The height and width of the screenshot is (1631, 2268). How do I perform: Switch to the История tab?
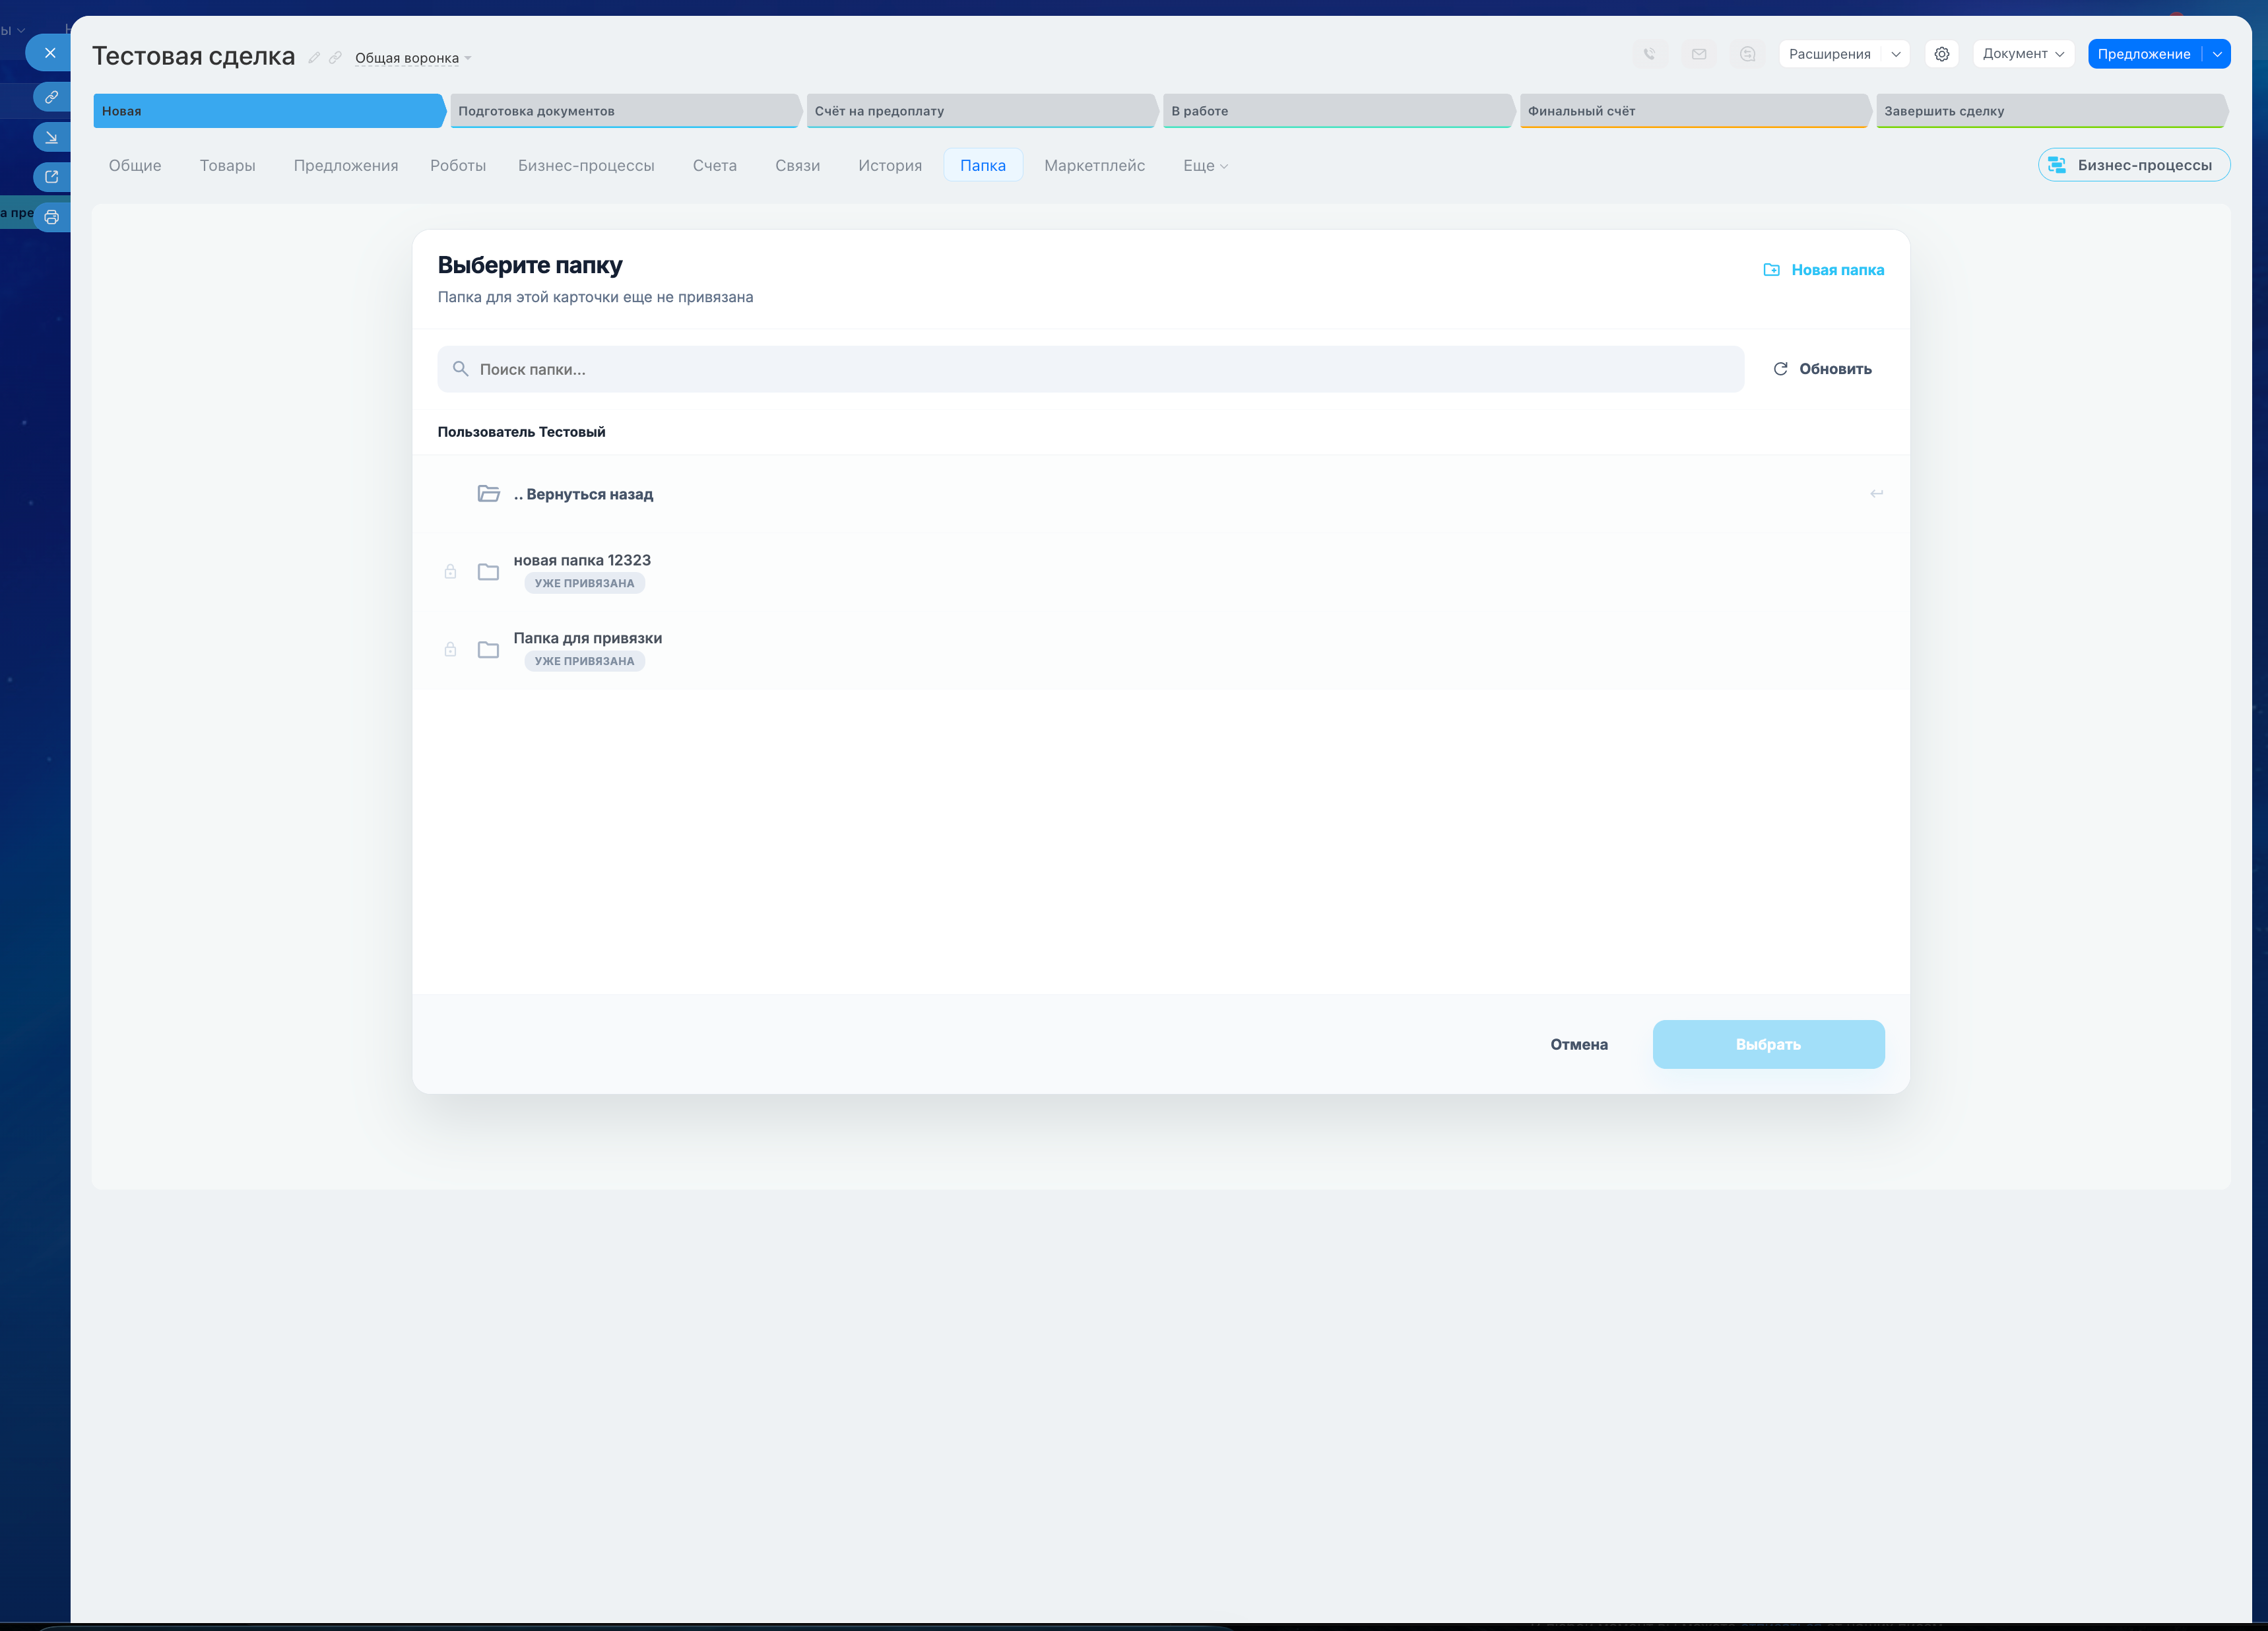click(889, 166)
